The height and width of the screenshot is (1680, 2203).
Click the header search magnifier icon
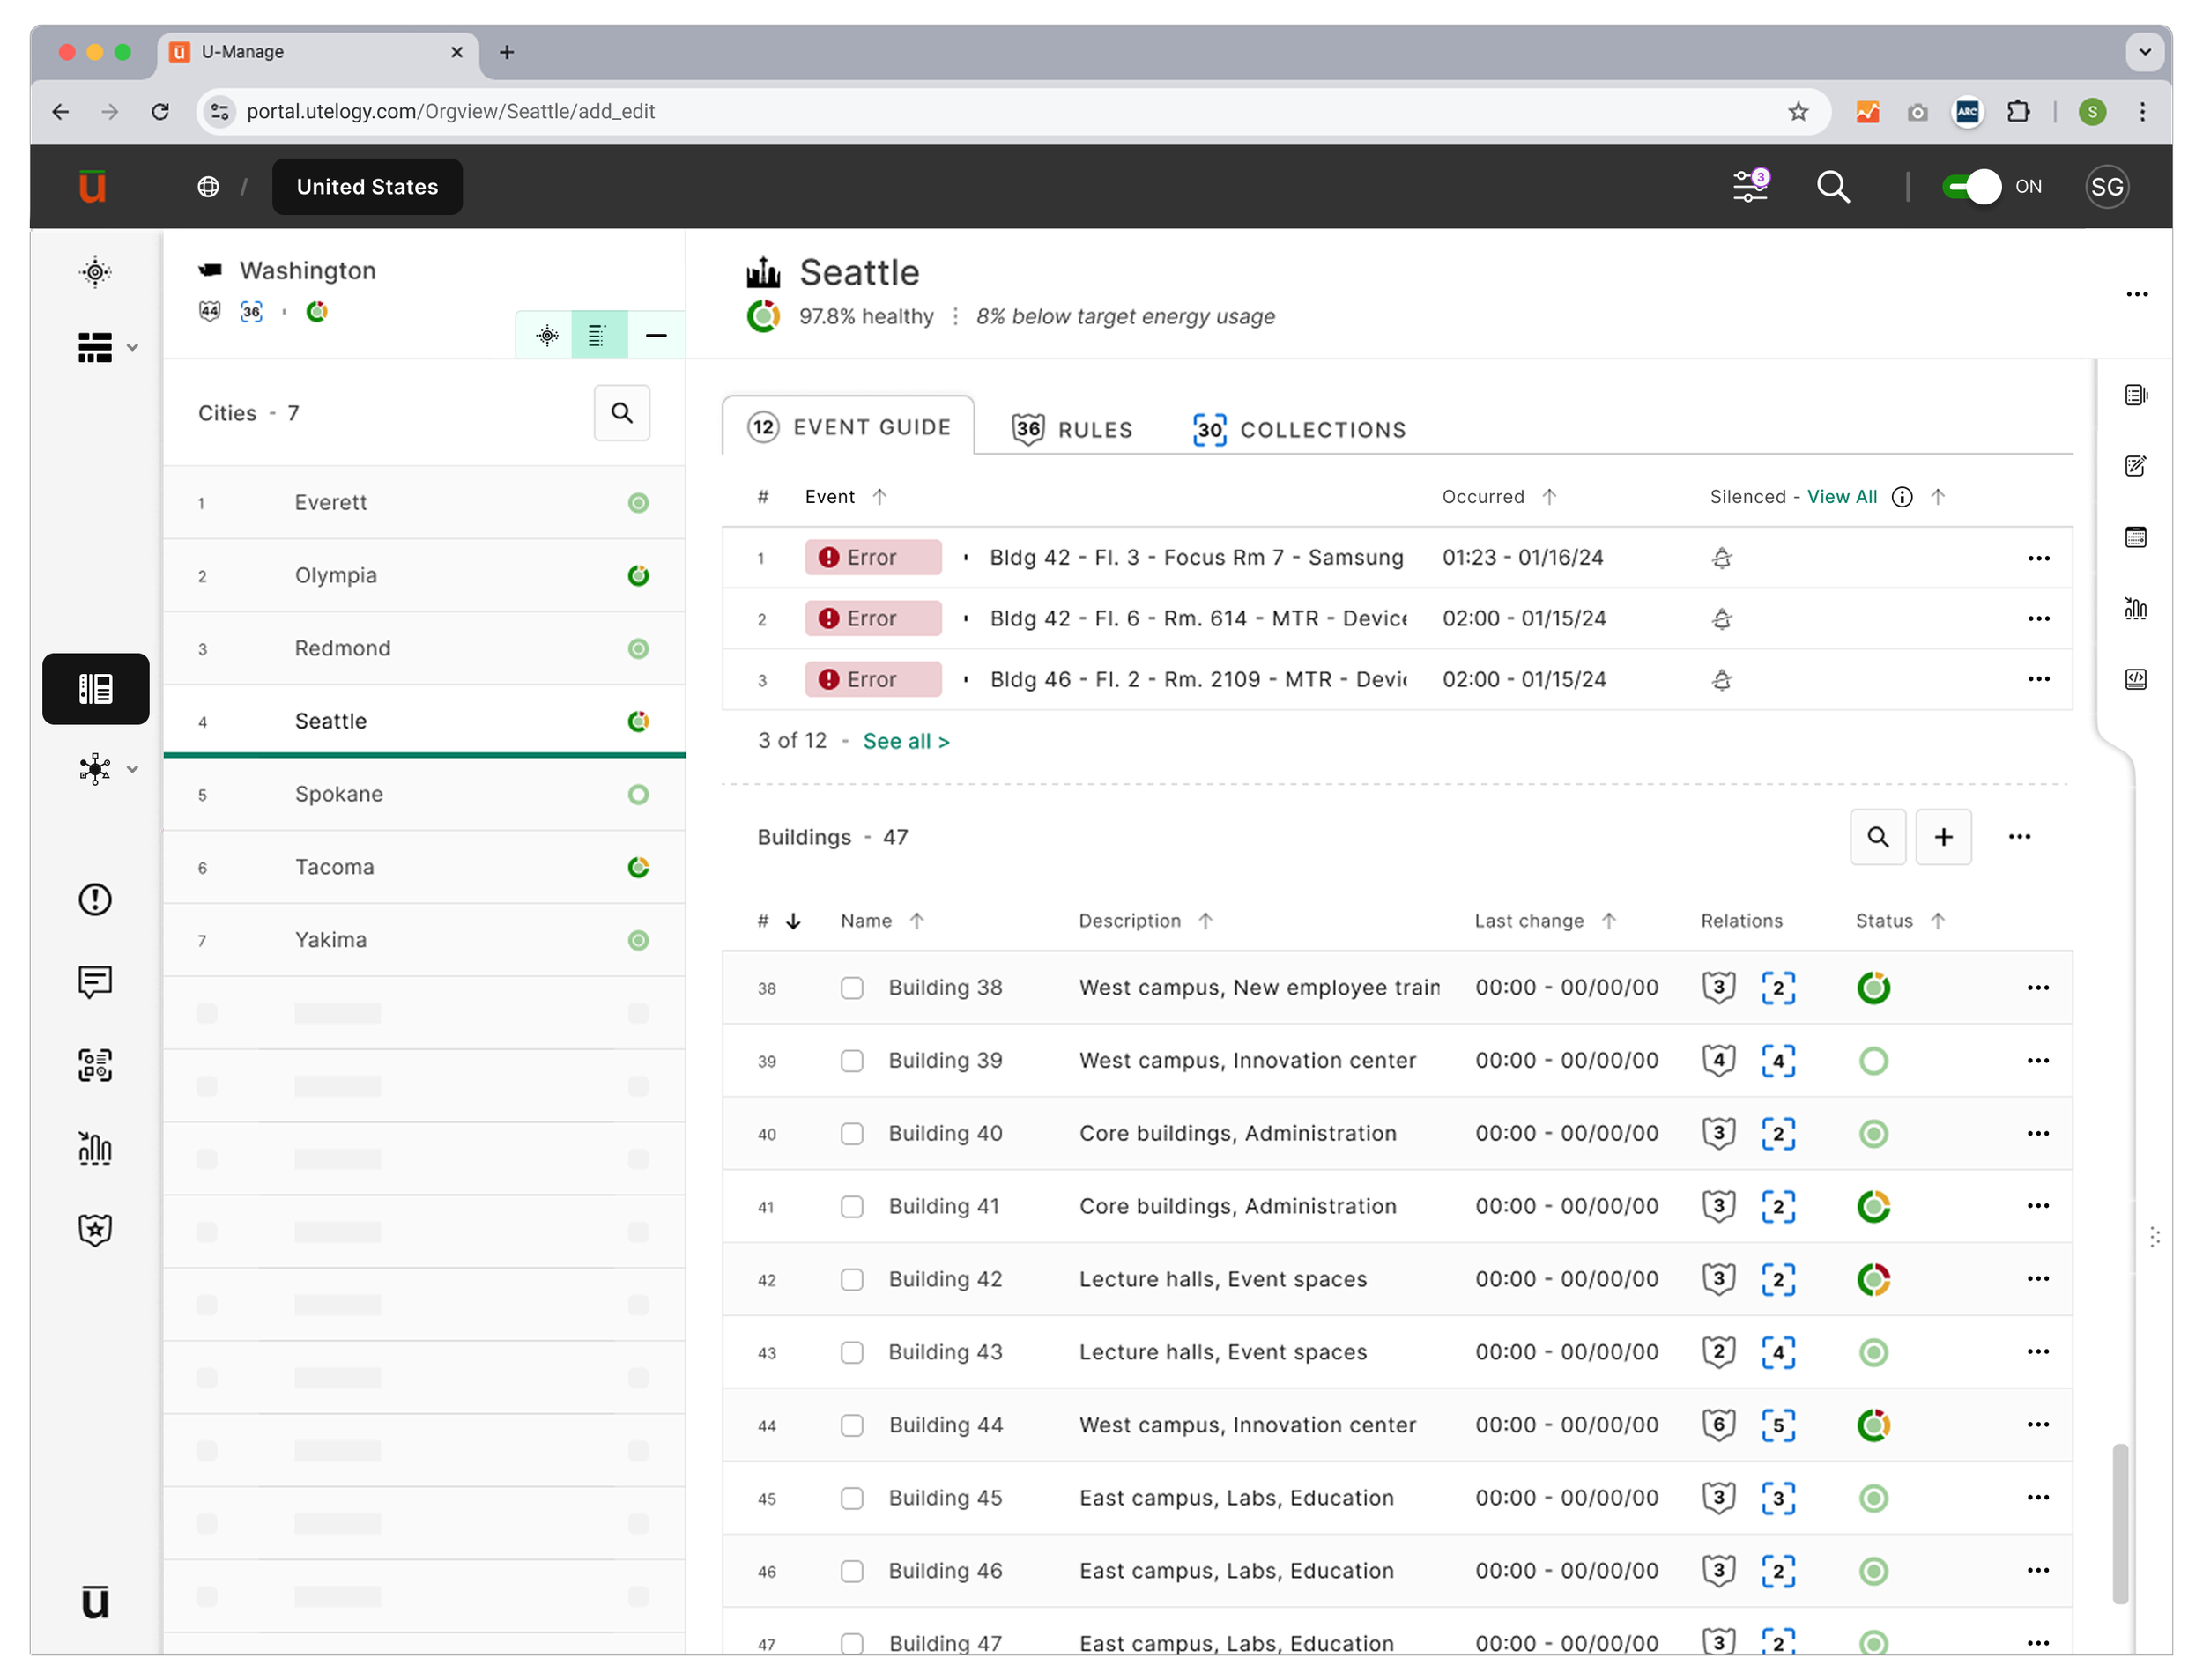coord(1833,187)
